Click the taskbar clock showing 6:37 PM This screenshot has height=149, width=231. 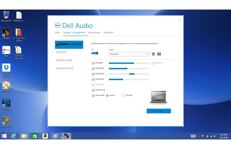[x=224, y=136]
